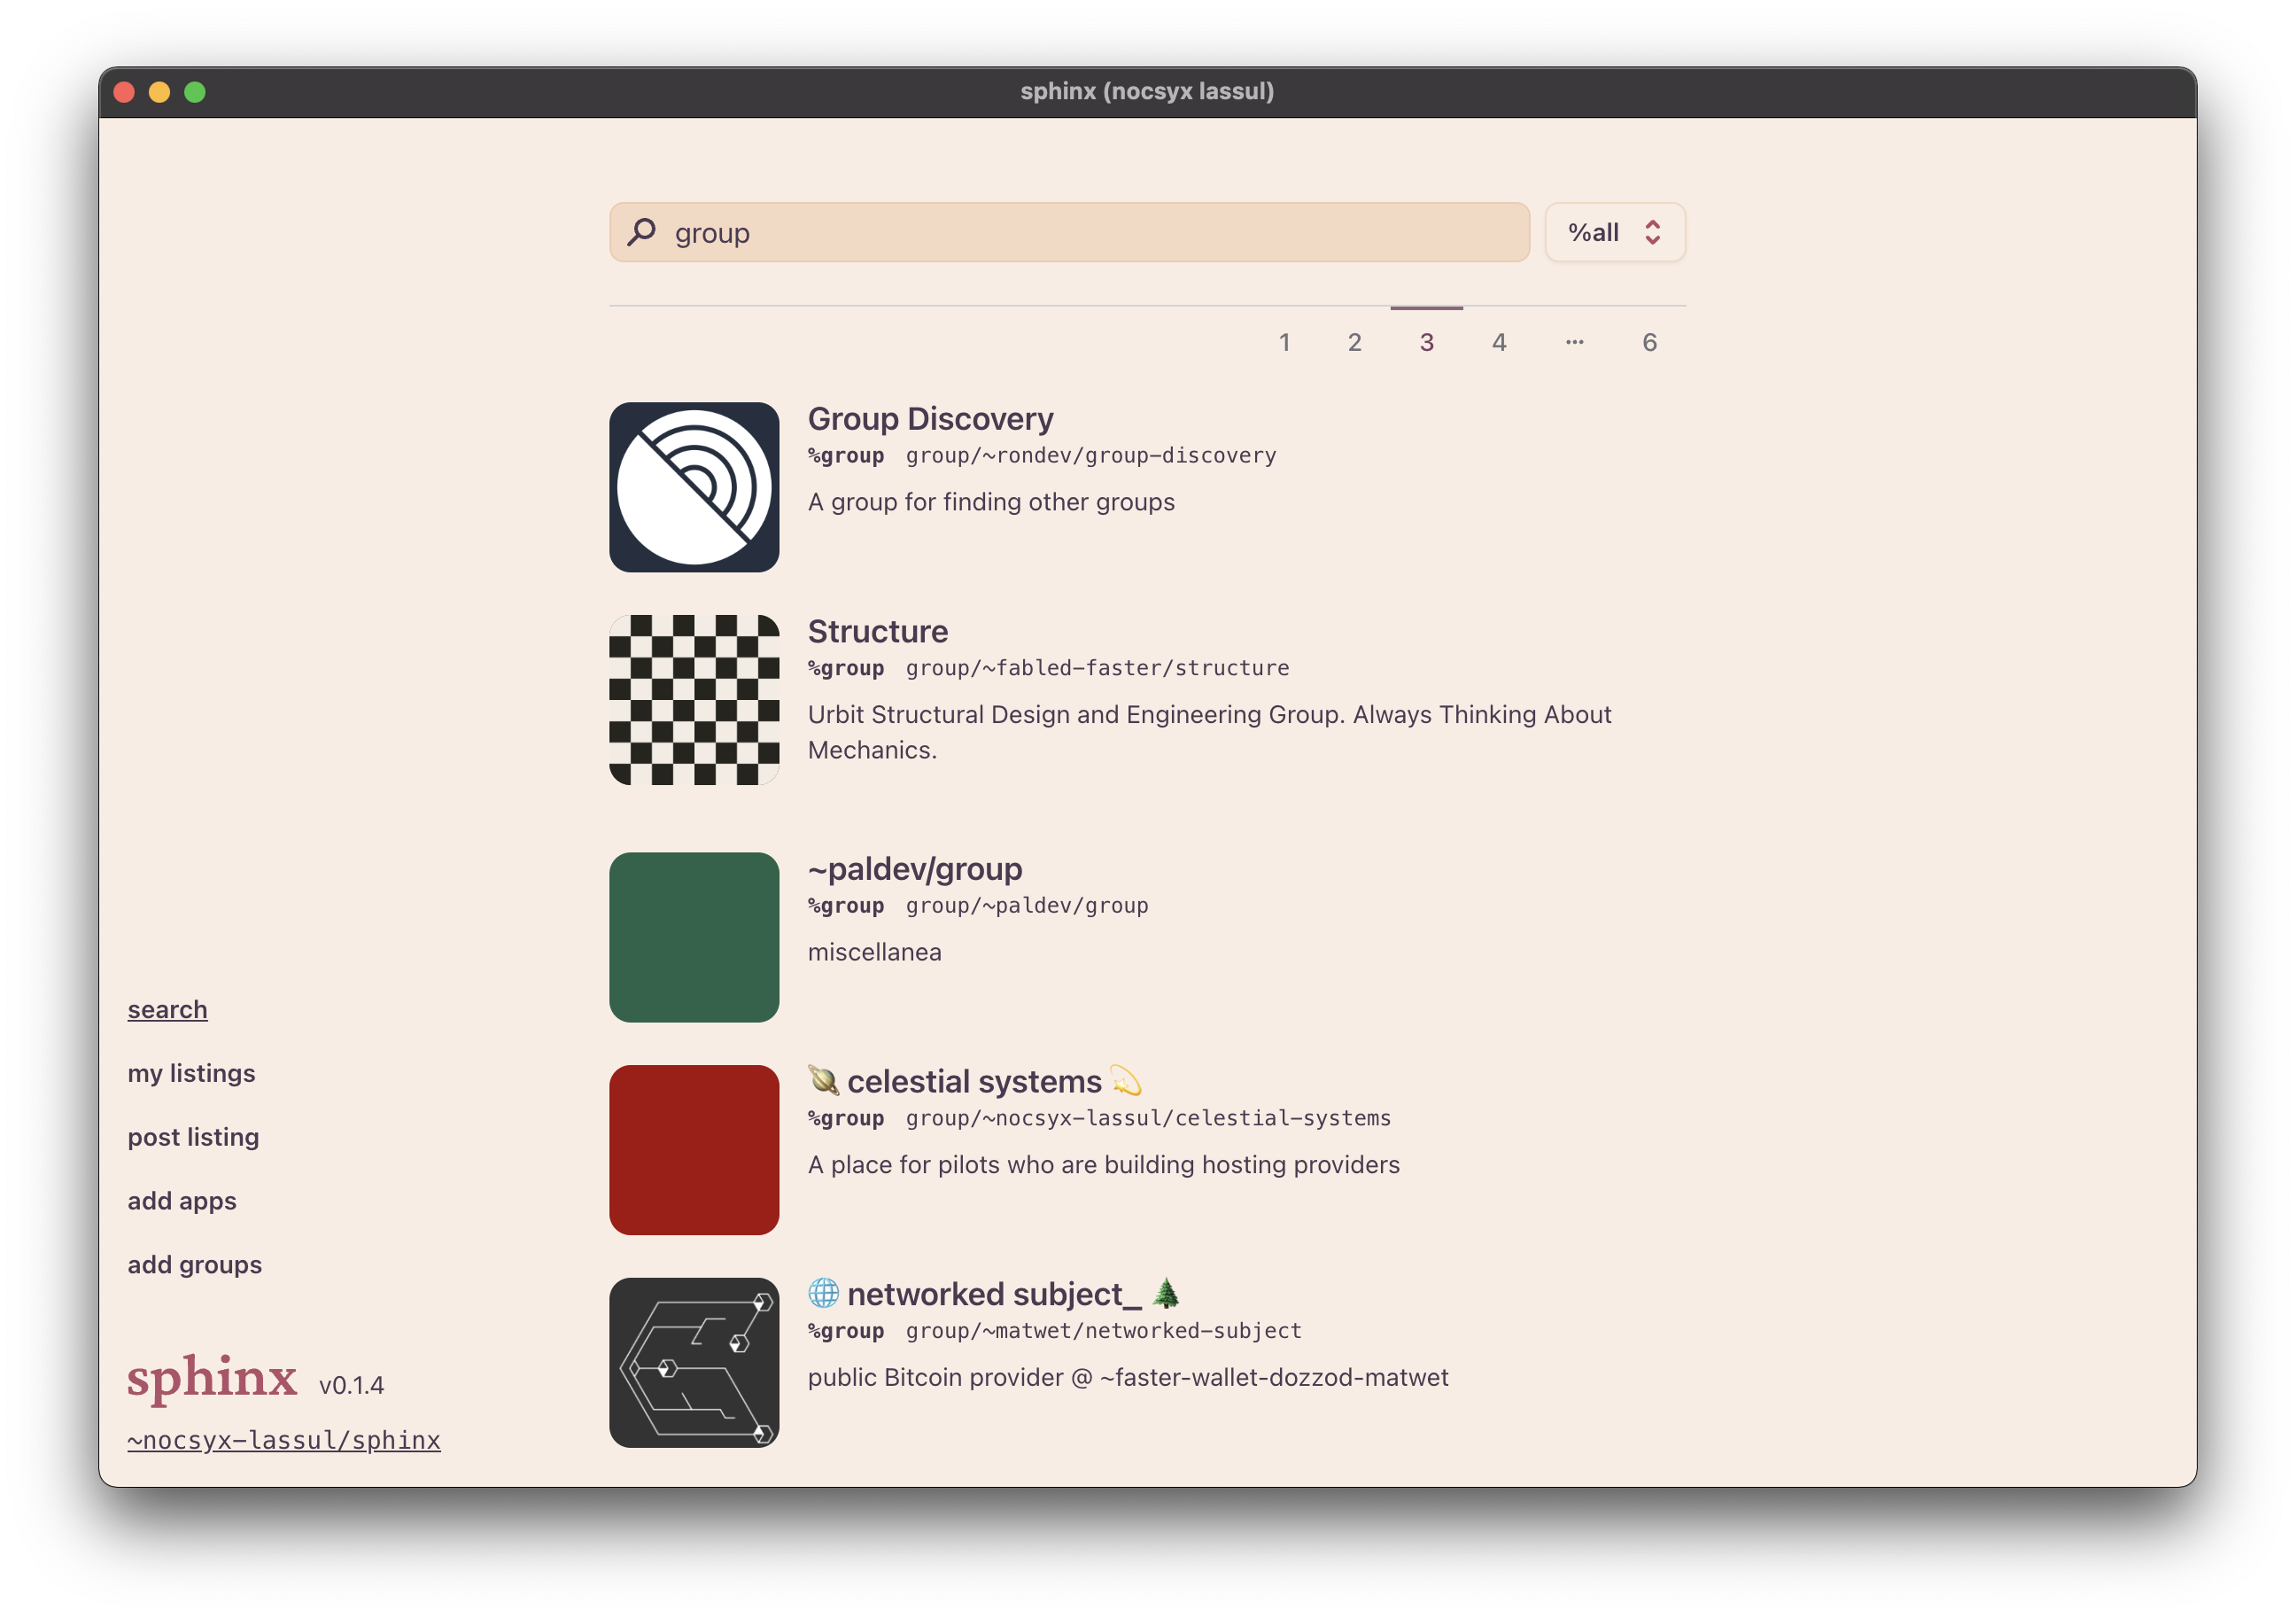Open the post listing page

tap(193, 1137)
